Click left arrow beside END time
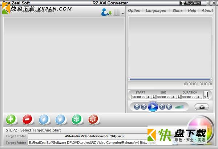 click(174, 97)
